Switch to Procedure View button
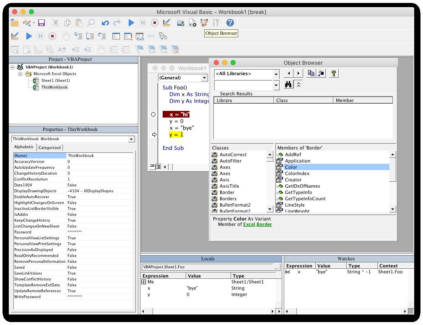Viewport: 423px width, 325px height. [153, 167]
